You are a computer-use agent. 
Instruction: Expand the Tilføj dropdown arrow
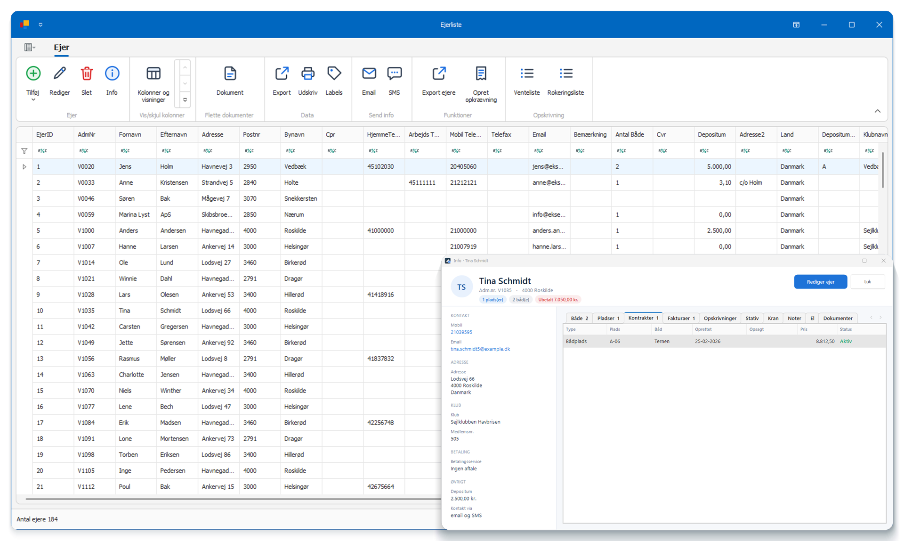pyautogui.click(x=33, y=100)
